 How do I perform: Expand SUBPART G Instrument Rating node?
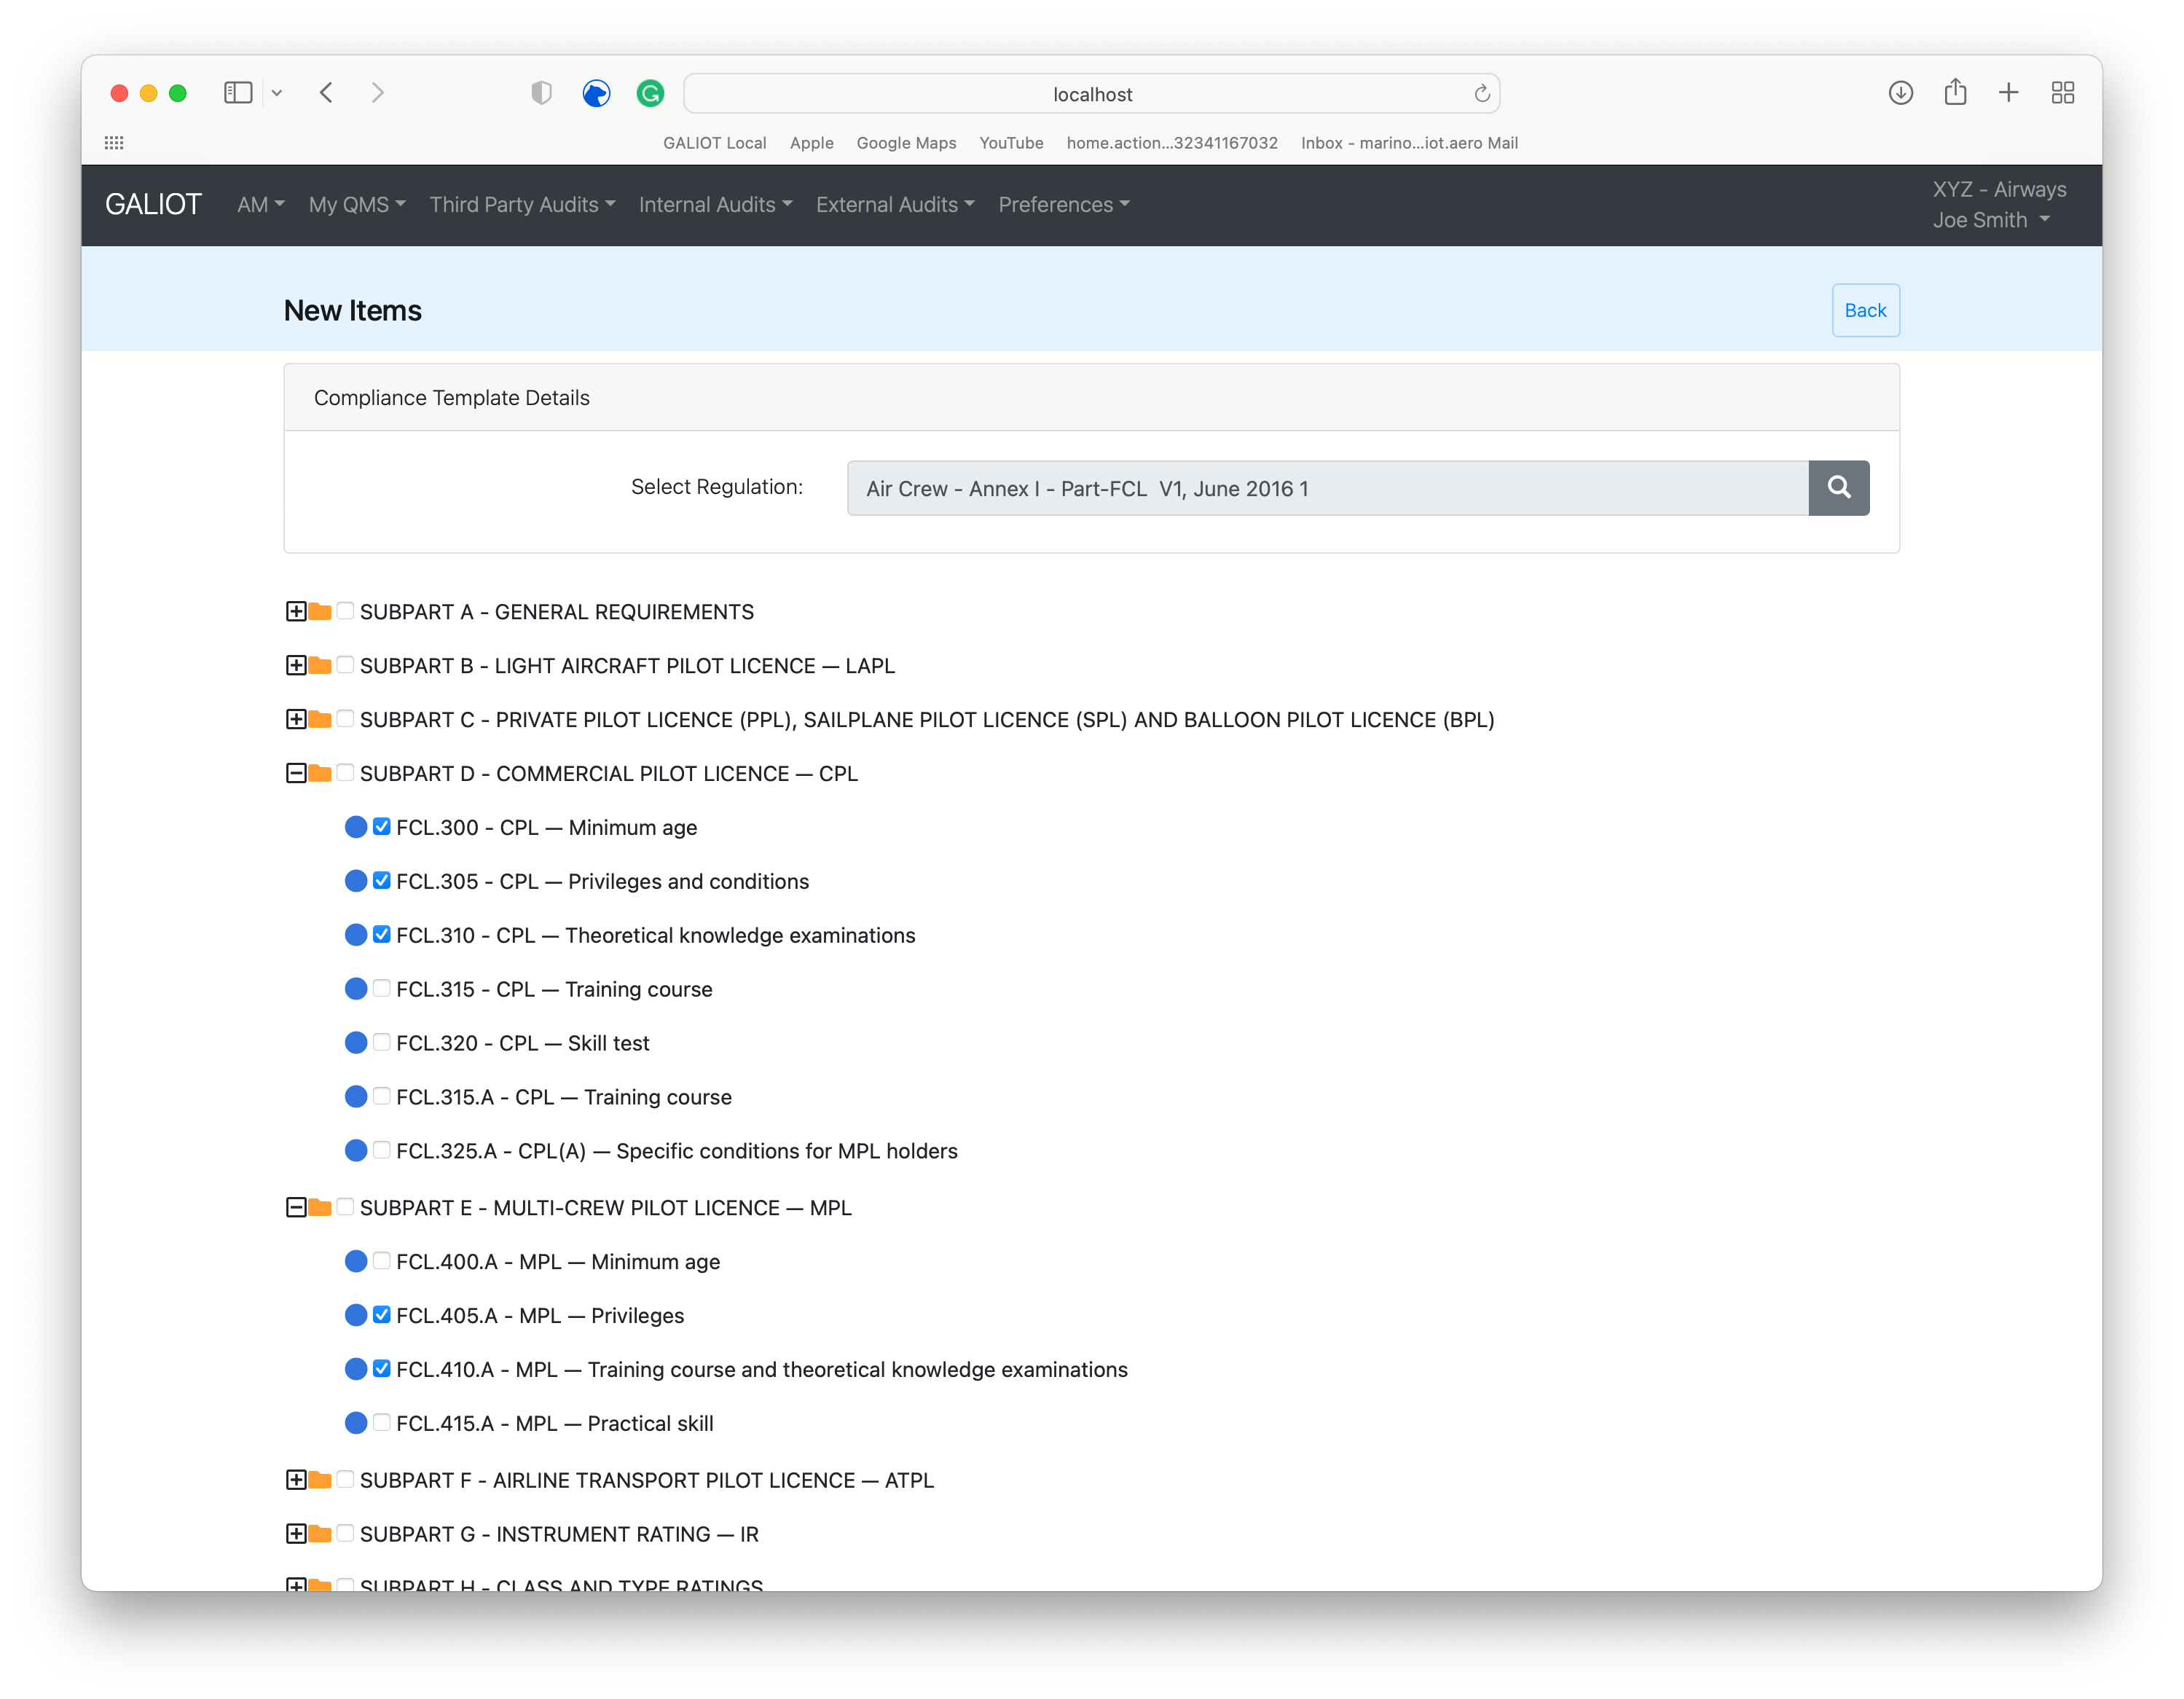tap(296, 1533)
